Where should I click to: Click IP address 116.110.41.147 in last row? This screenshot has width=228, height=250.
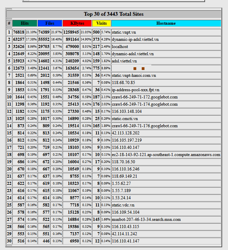(126, 241)
